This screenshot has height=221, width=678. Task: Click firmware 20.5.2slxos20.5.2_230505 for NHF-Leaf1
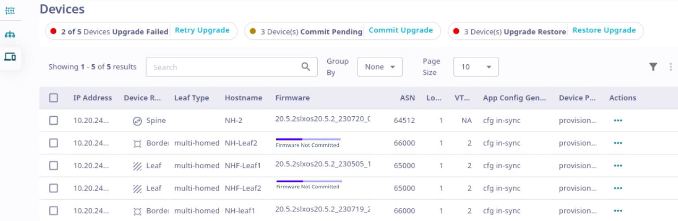(x=323, y=164)
